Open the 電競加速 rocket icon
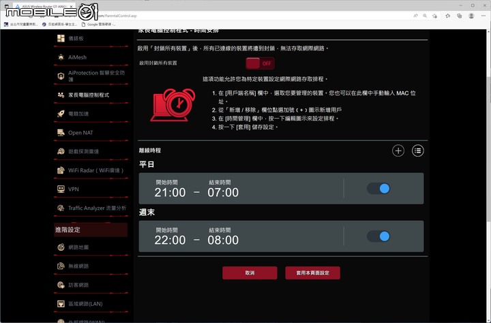 point(61,114)
